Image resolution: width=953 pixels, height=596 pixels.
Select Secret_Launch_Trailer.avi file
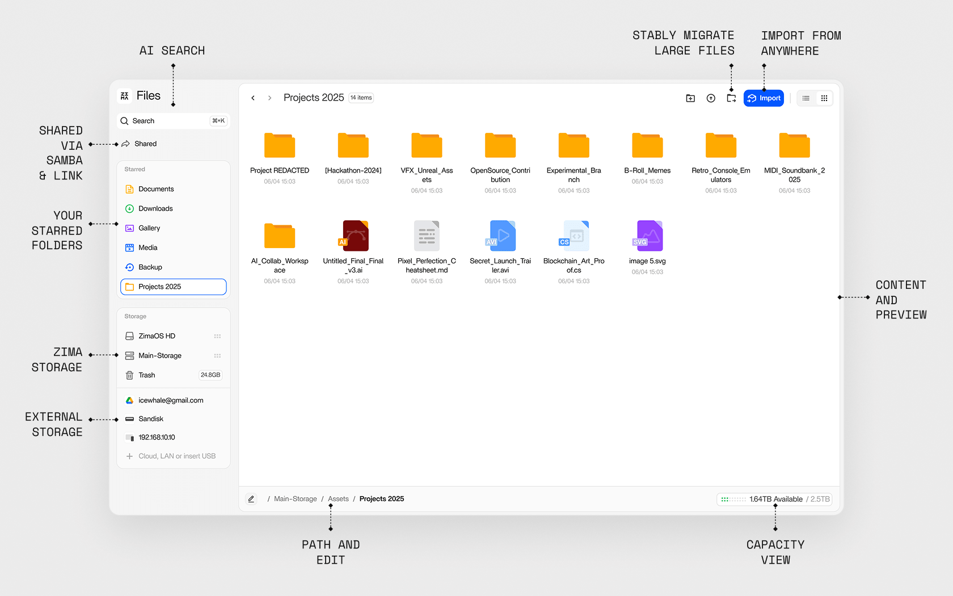[500, 253]
